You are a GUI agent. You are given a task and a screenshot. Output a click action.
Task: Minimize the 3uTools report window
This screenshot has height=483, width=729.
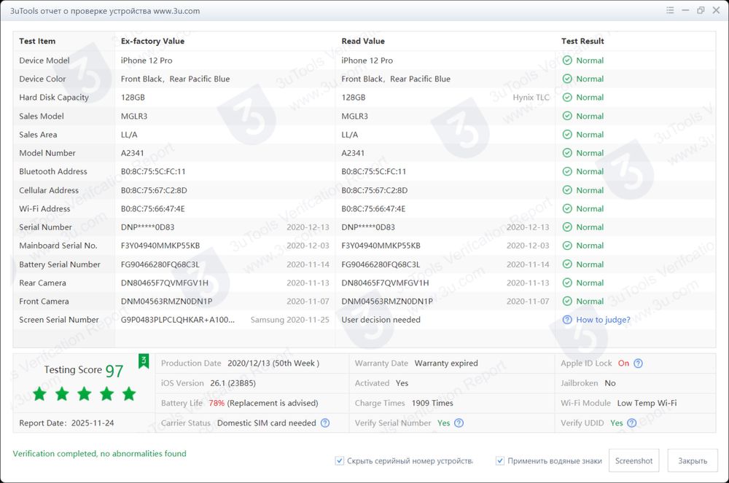[x=685, y=10]
